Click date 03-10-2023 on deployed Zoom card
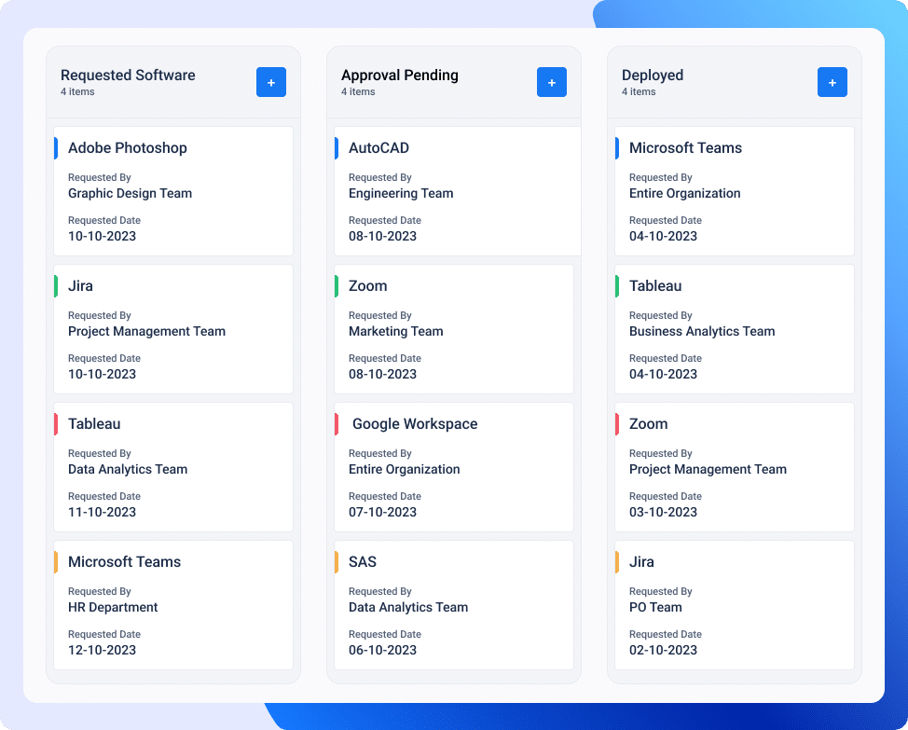The height and width of the screenshot is (730, 908). pyautogui.click(x=663, y=513)
